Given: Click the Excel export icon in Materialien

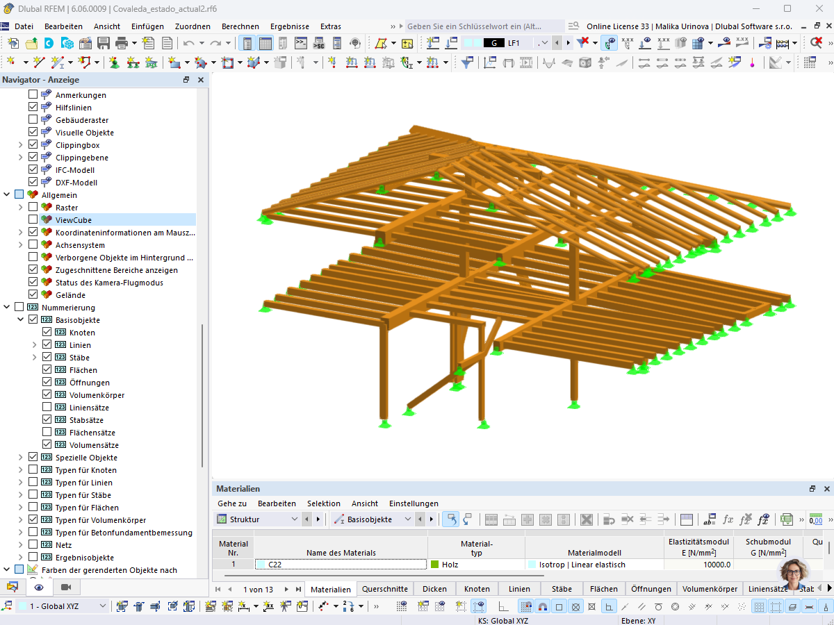Looking at the screenshot, I should point(787,519).
